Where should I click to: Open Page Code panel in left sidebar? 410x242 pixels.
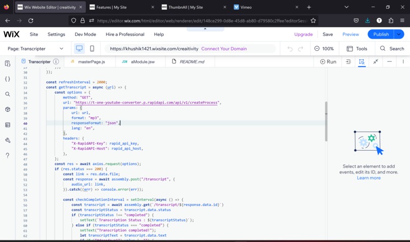(8, 63)
